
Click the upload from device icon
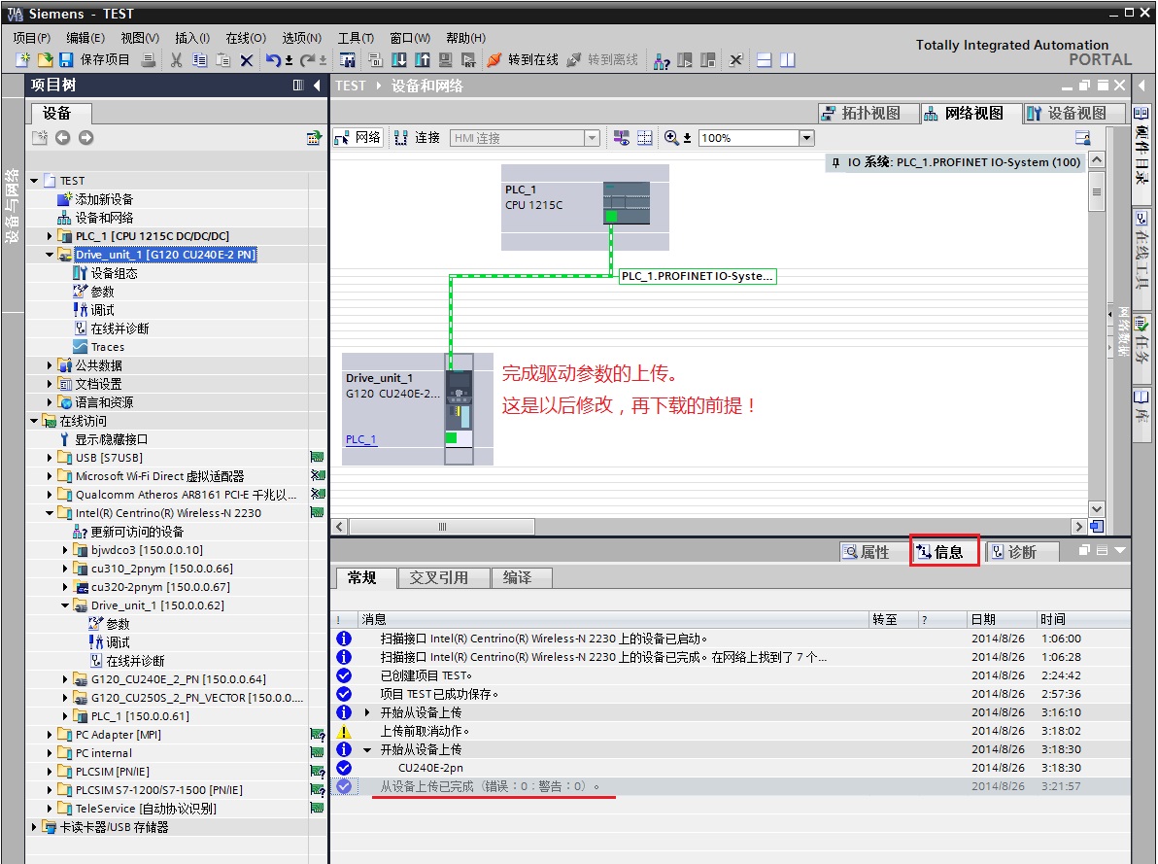pyautogui.click(x=423, y=60)
